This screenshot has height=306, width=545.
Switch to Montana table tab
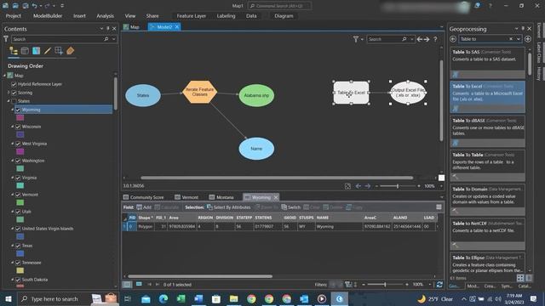pyautogui.click(x=221, y=197)
